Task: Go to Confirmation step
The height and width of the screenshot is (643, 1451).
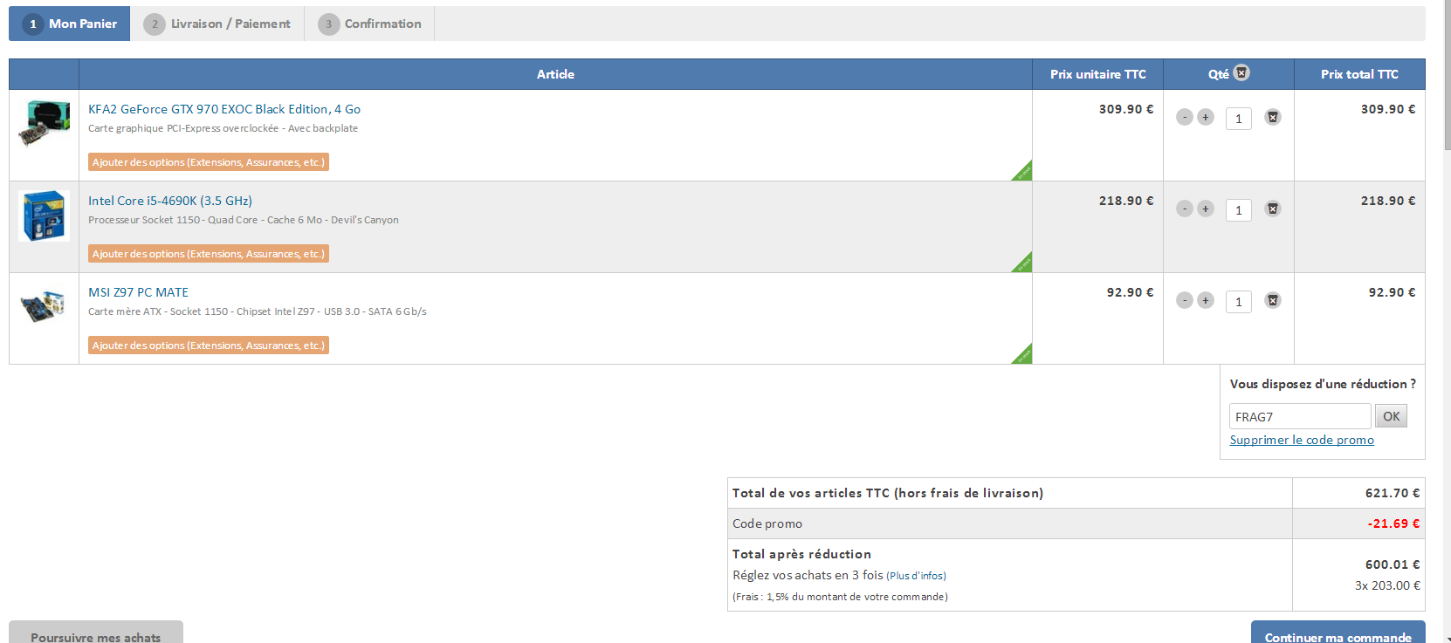Action: tap(369, 24)
